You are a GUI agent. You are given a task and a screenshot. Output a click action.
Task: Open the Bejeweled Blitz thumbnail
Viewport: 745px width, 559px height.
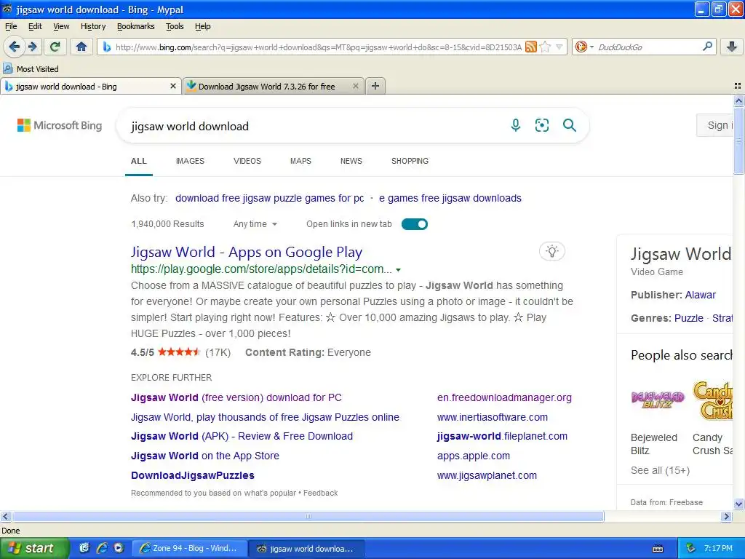click(658, 400)
